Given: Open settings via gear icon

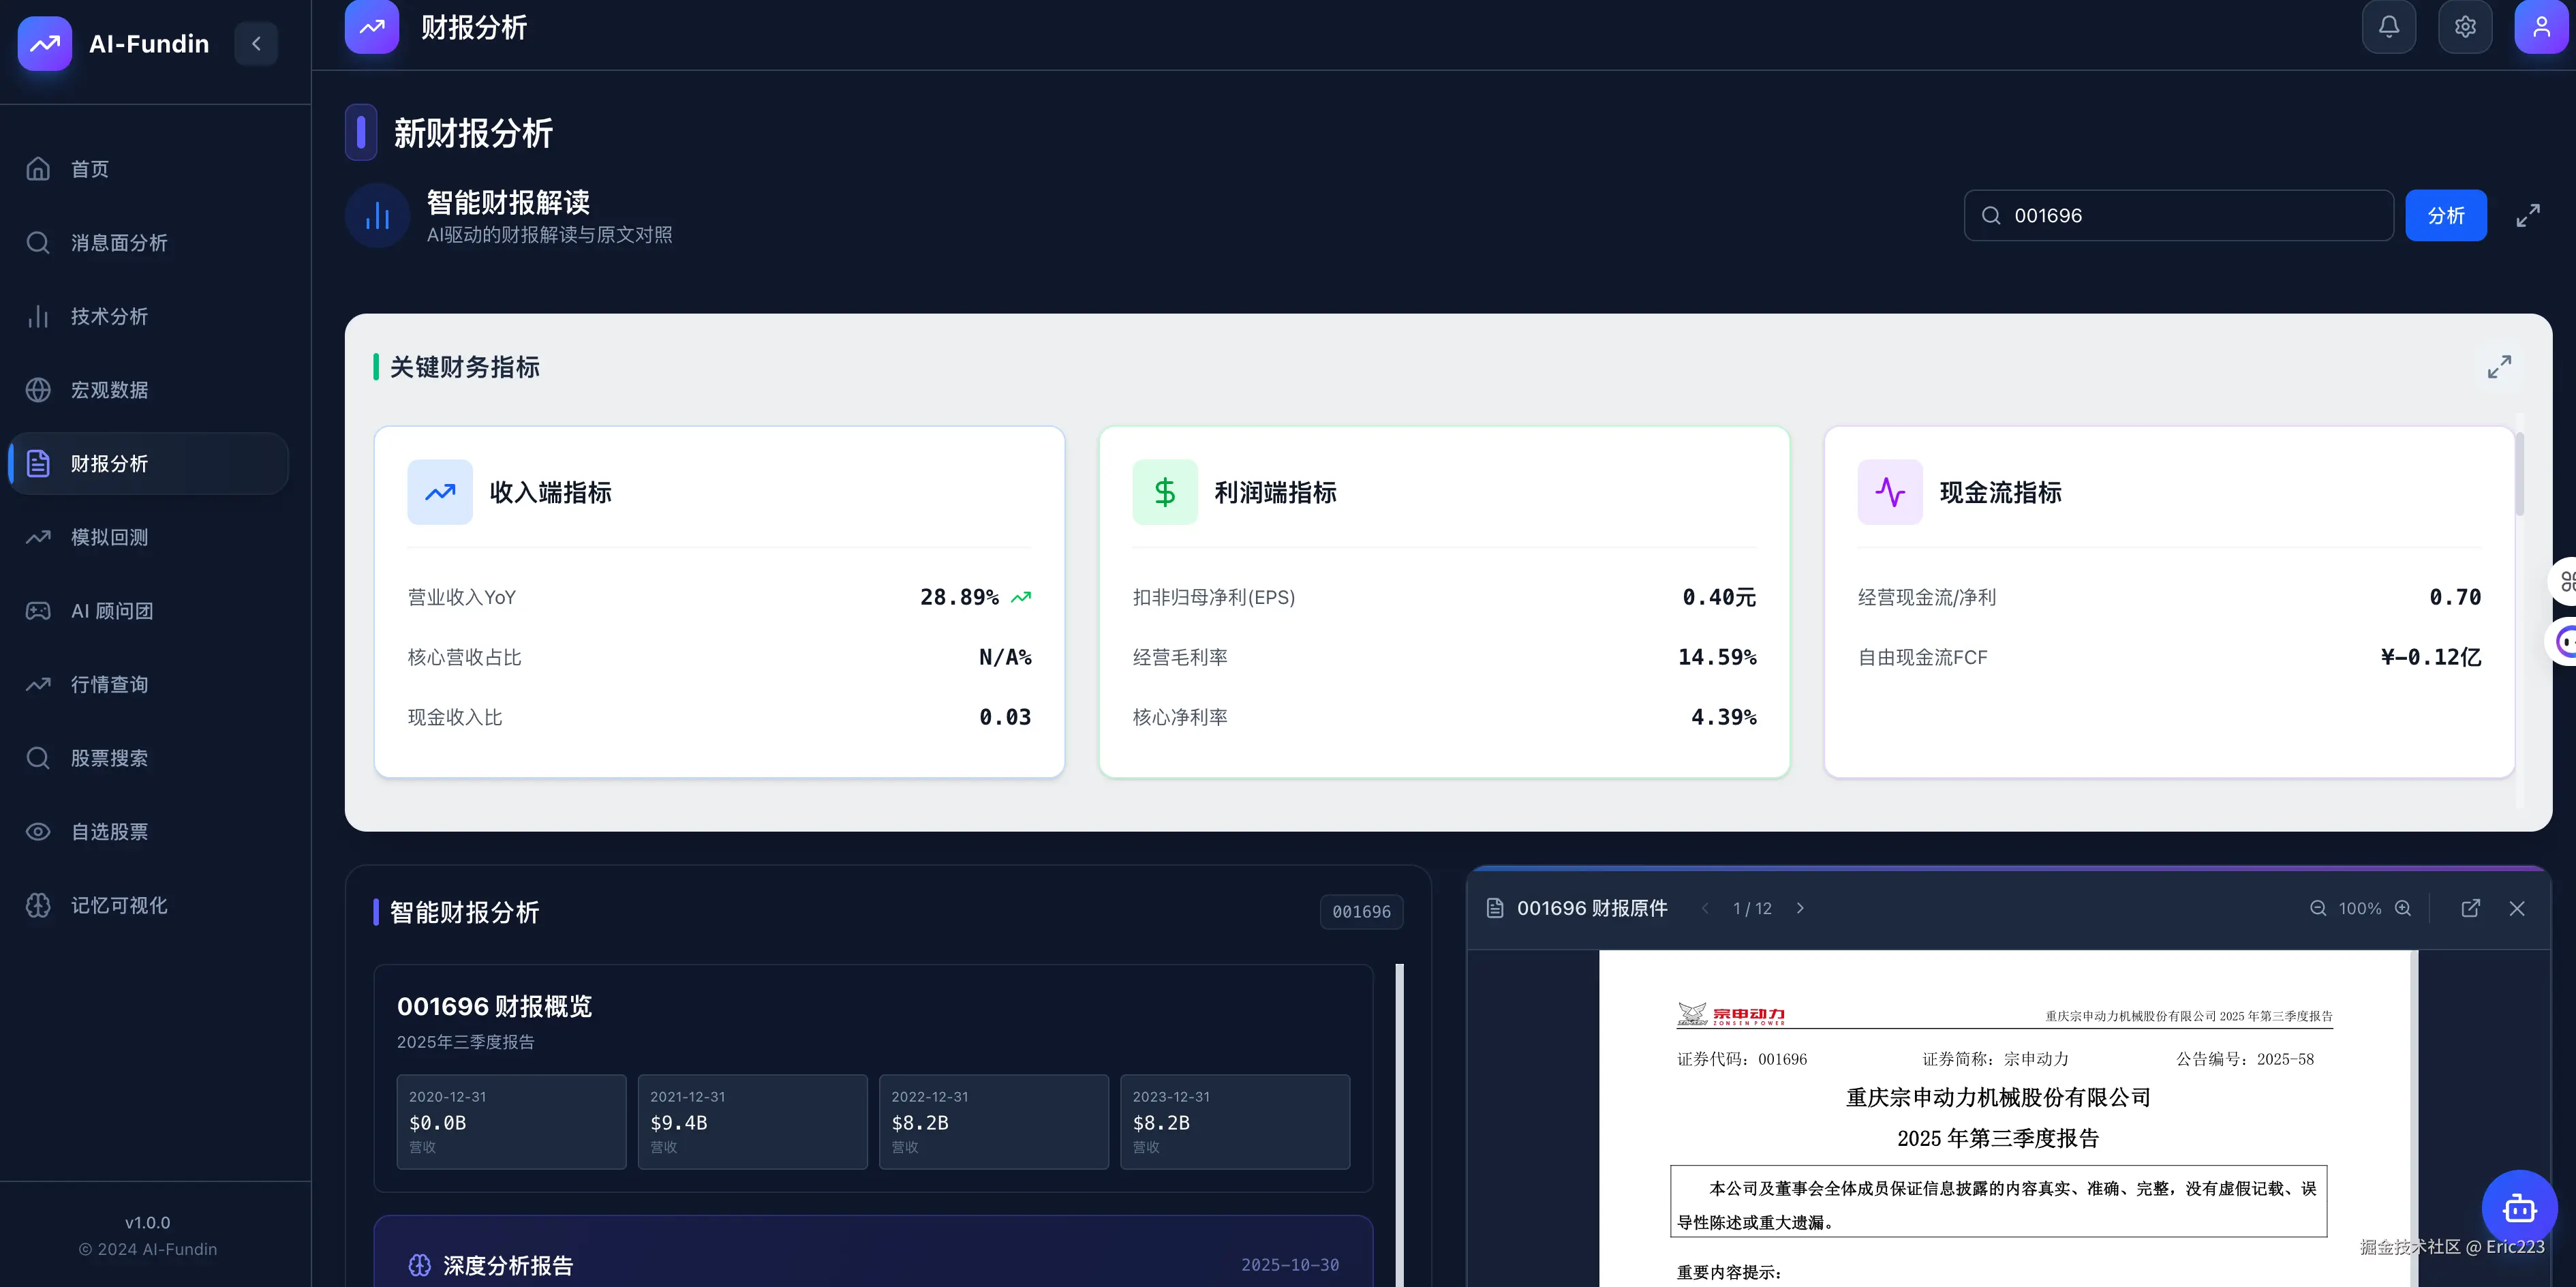Looking at the screenshot, I should (2464, 27).
